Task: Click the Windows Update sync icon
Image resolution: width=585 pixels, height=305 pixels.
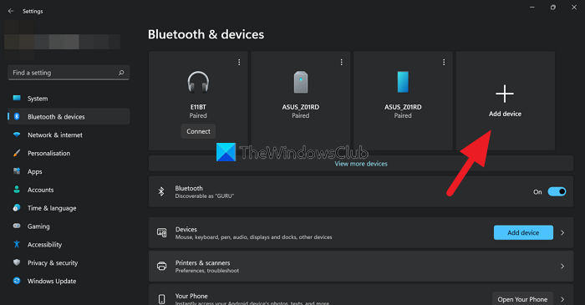Action: pos(17,281)
